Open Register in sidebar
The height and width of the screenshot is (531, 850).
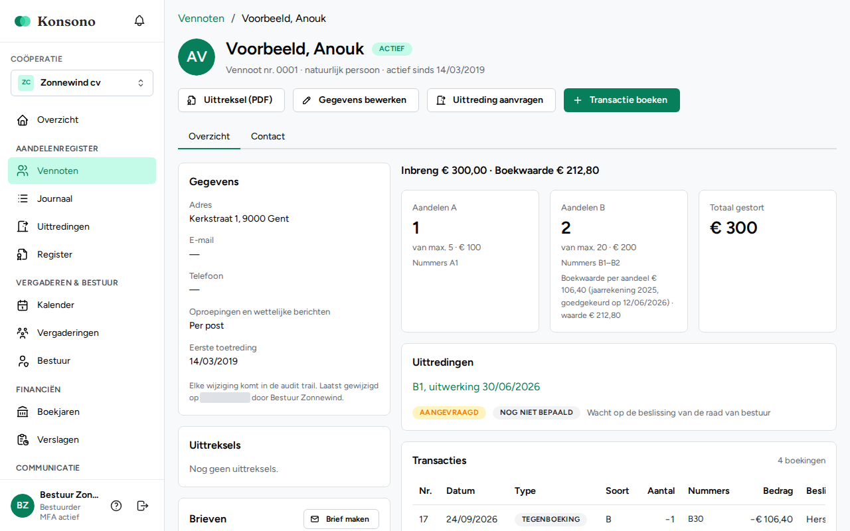coord(82,254)
